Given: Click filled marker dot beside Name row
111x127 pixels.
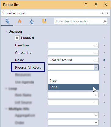Looking at the screenshot, I should pos(104,60).
